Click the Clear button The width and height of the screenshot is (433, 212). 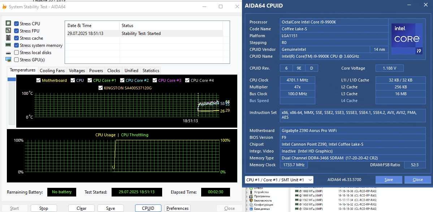click(81, 208)
